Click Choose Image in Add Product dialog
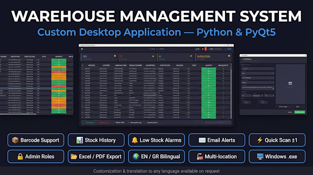Image resolution: width=313 pixels, height=175 pixels. click(x=283, y=107)
